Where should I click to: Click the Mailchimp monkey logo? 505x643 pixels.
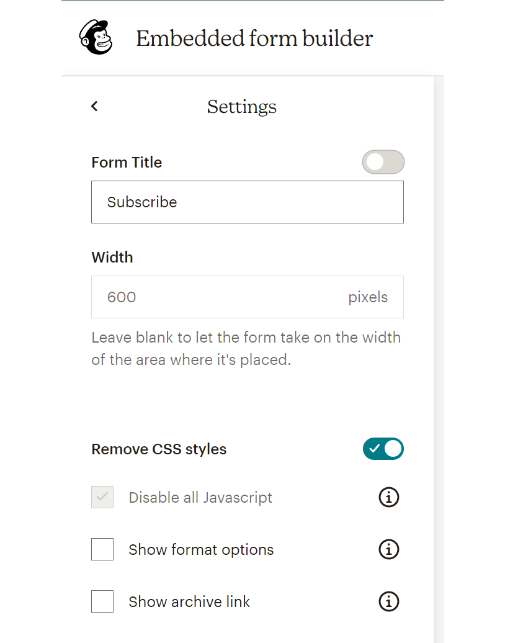coord(96,38)
